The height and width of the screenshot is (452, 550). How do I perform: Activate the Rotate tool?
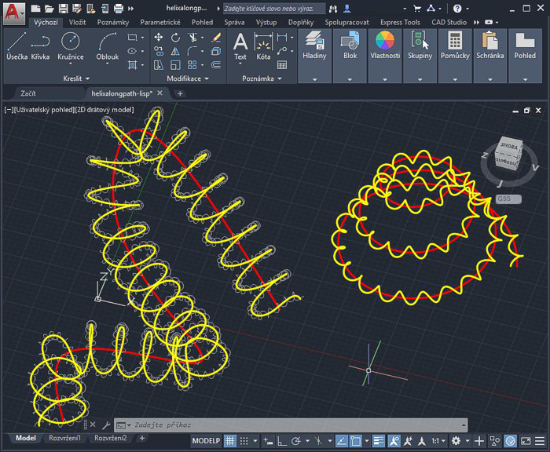[175, 38]
